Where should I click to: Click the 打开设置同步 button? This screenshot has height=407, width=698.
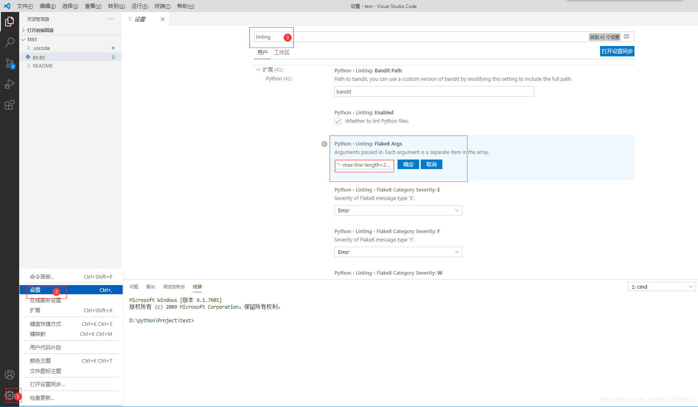tap(617, 51)
